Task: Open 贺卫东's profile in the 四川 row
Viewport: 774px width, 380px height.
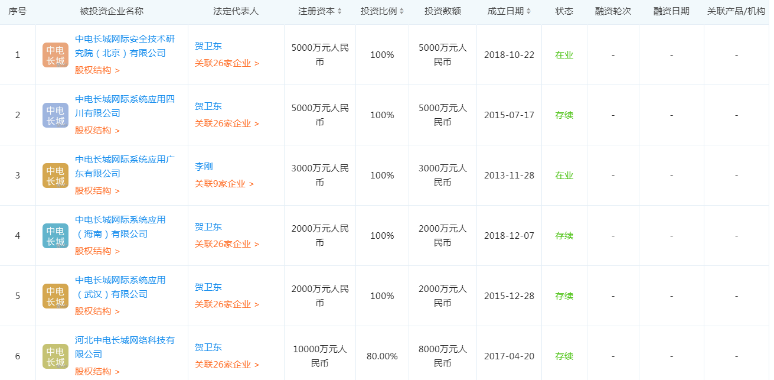Action: [x=208, y=106]
